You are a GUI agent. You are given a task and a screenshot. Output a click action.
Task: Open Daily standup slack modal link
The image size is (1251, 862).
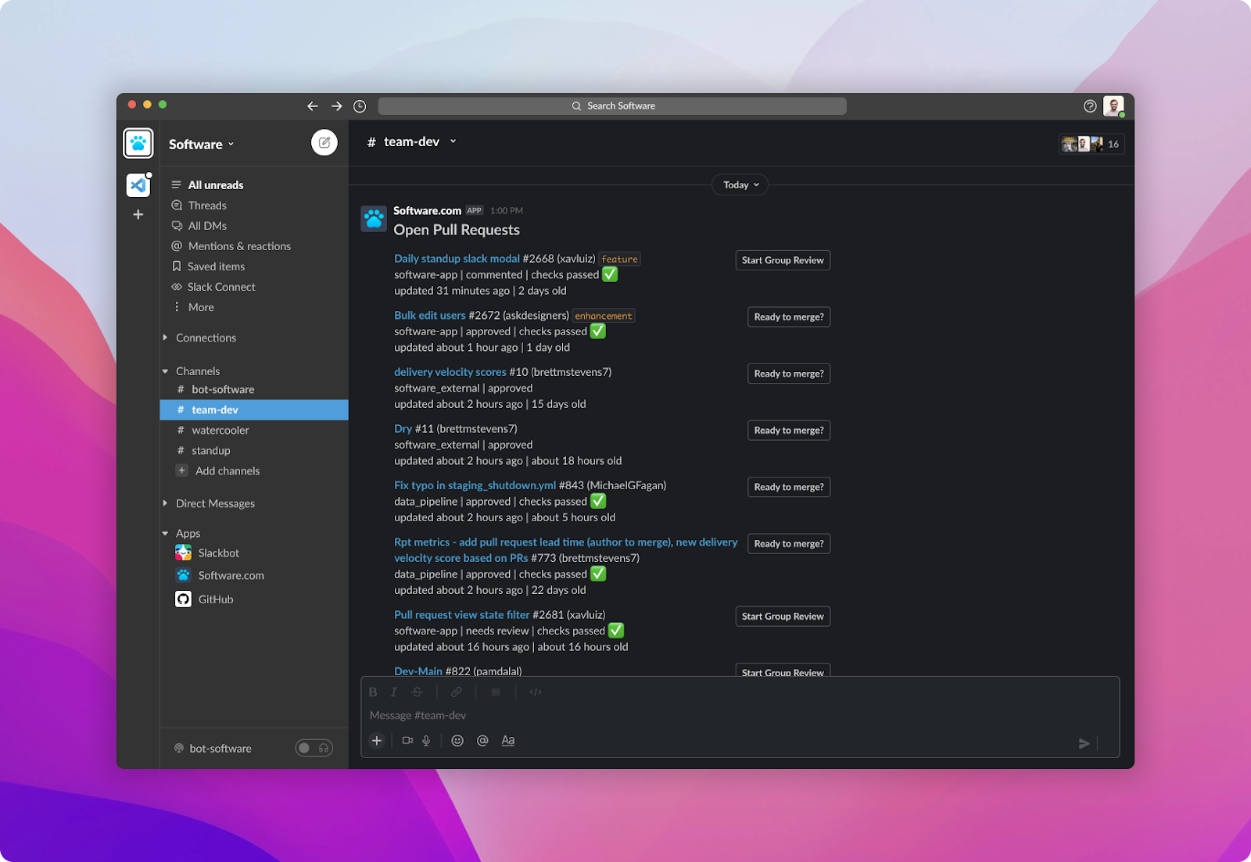(x=457, y=259)
